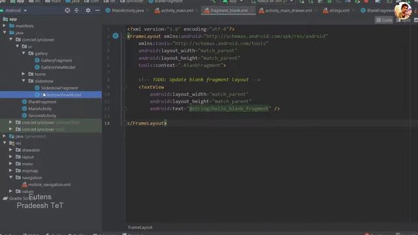Open MainActivity class in tree
This screenshot has width=418, height=235.
pos(40,109)
